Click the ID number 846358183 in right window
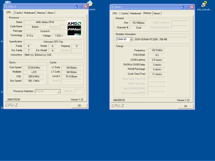 click(x=119, y=100)
